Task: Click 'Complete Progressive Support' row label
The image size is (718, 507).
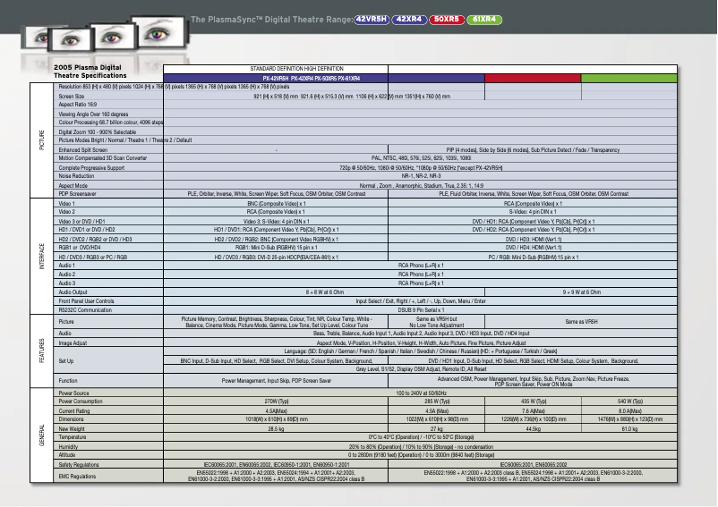Action: (91, 168)
